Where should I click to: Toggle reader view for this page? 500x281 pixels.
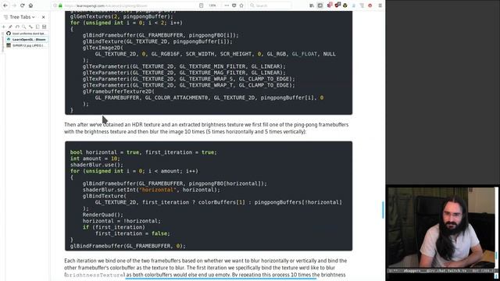[202, 5]
